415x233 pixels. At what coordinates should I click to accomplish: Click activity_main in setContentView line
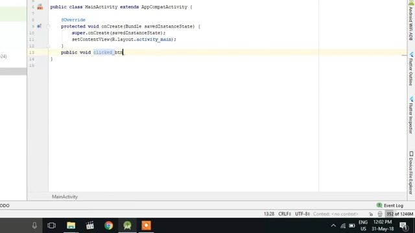pyautogui.click(x=154, y=39)
